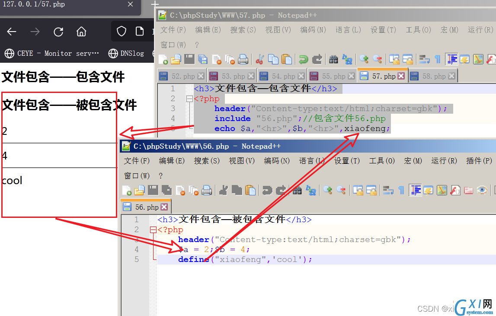The width and height of the screenshot is (496, 316).
Task: Open a new browser tab
Action: (155, 4)
